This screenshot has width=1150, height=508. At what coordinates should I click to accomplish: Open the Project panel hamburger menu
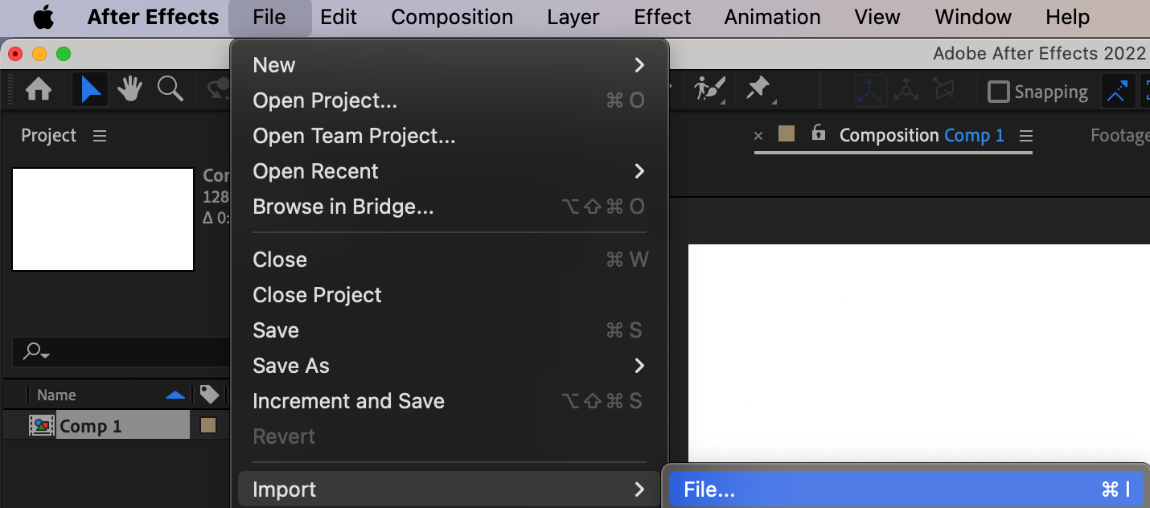tap(100, 136)
